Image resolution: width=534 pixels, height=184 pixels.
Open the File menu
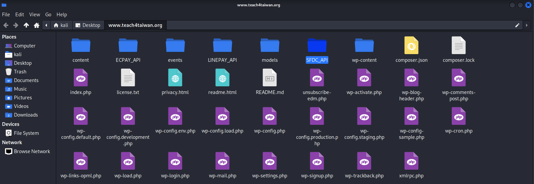tap(6, 15)
